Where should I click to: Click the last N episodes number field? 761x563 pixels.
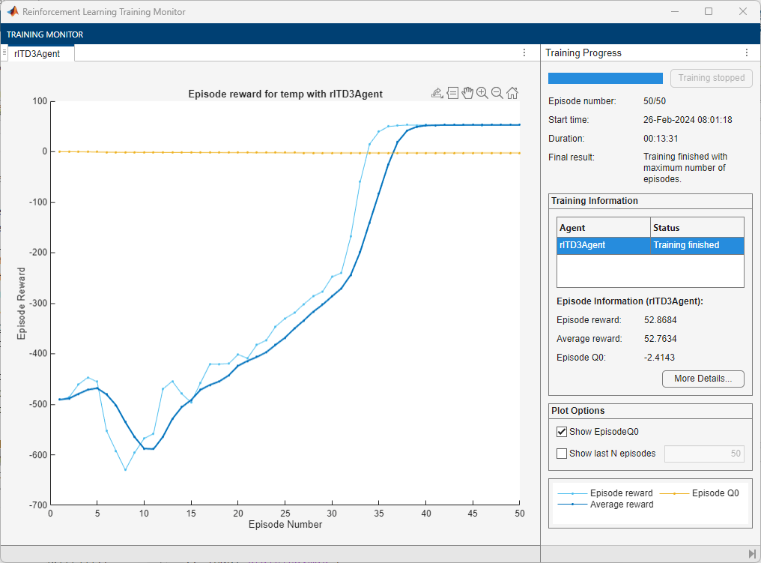[704, 454]
